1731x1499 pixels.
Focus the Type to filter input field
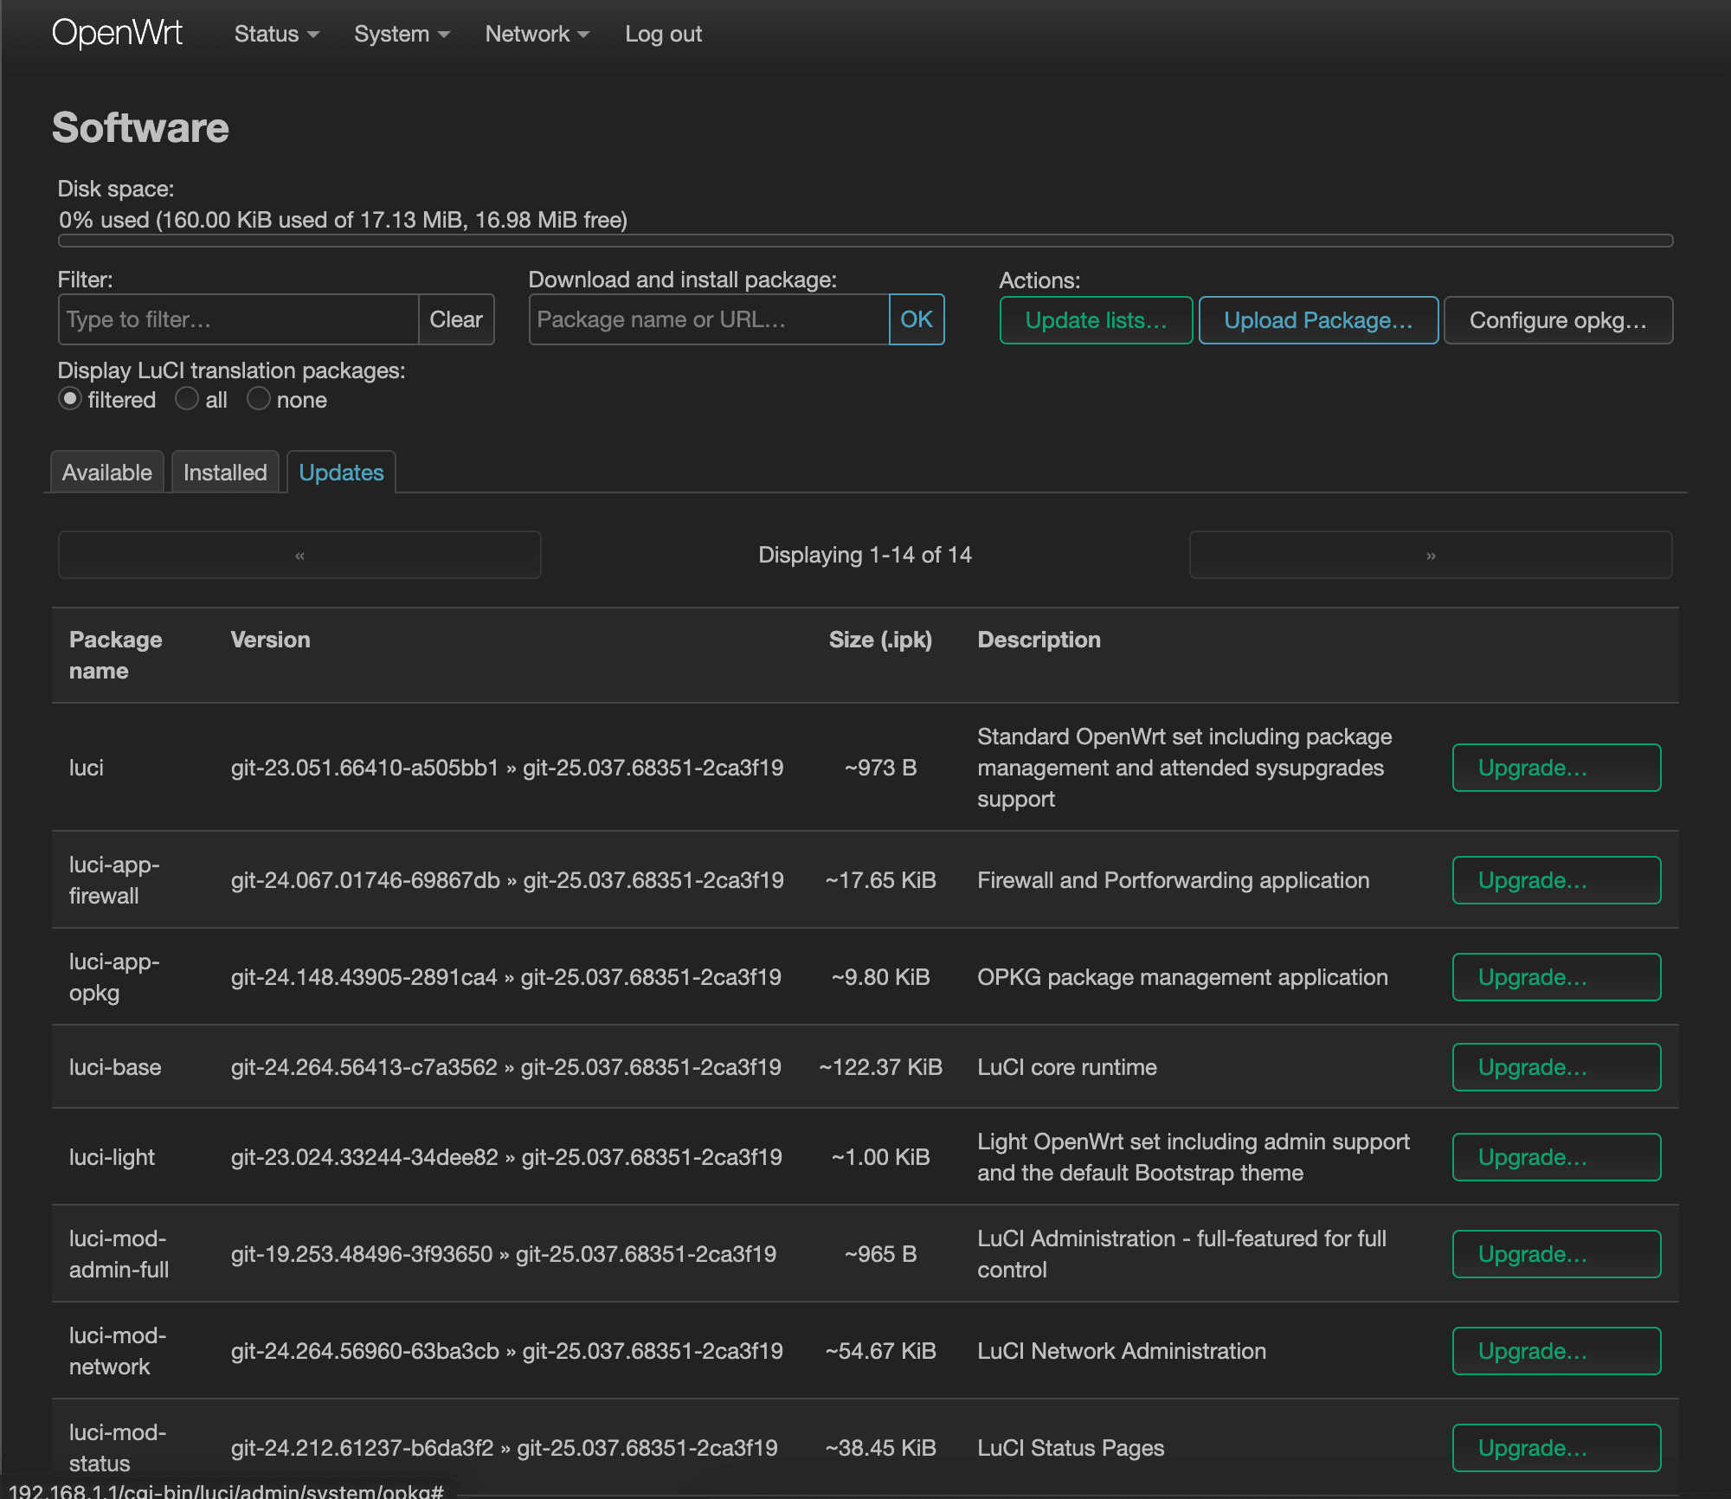point(238,319)
